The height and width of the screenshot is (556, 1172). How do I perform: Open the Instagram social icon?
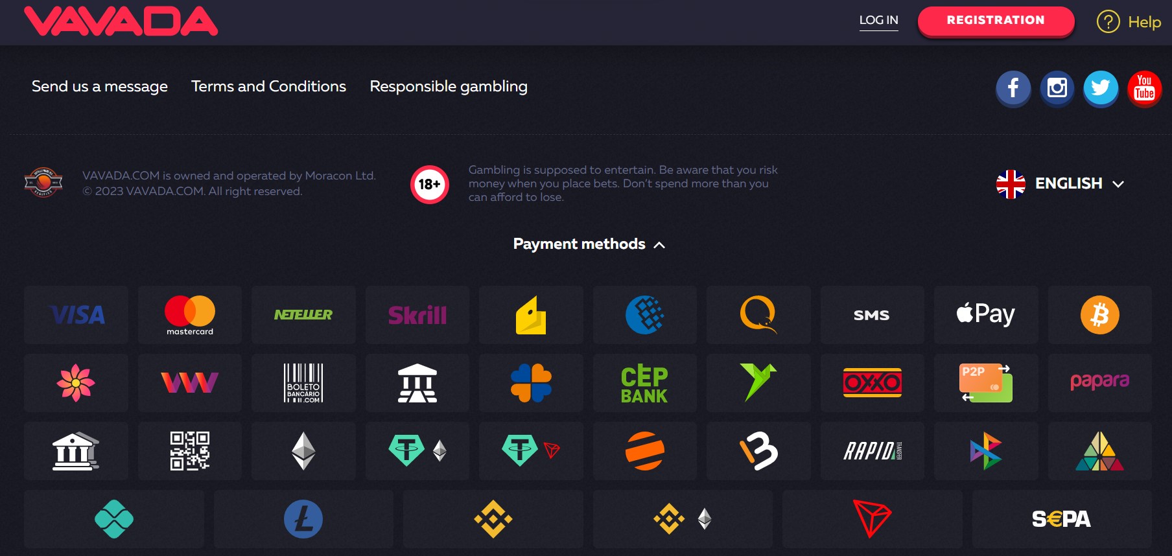click(x=1057, y=88)
